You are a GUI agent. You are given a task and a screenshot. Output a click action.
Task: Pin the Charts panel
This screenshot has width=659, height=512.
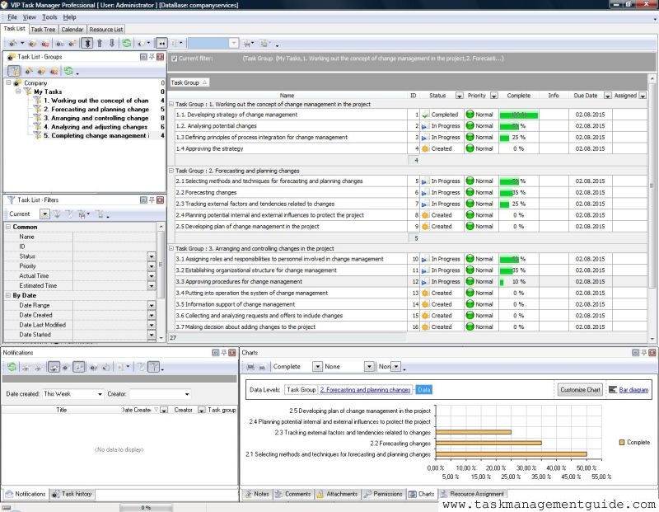pyautogui.click(x=644, y=353)
